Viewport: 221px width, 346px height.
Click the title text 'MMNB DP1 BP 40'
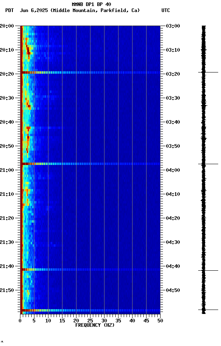click(x=91, y=4)
